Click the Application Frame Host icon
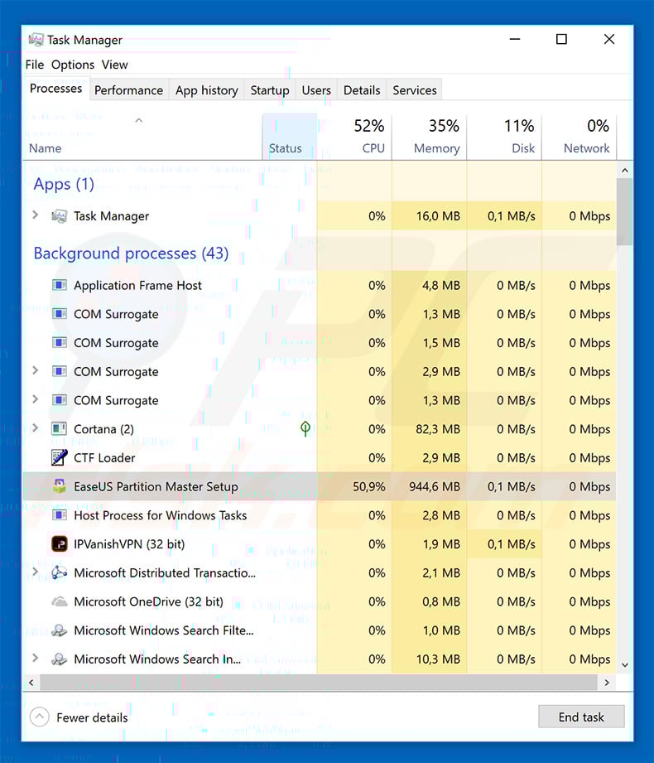Image resolution: width=654 pixels, height=763 pixels. click(x=60, y=285)
